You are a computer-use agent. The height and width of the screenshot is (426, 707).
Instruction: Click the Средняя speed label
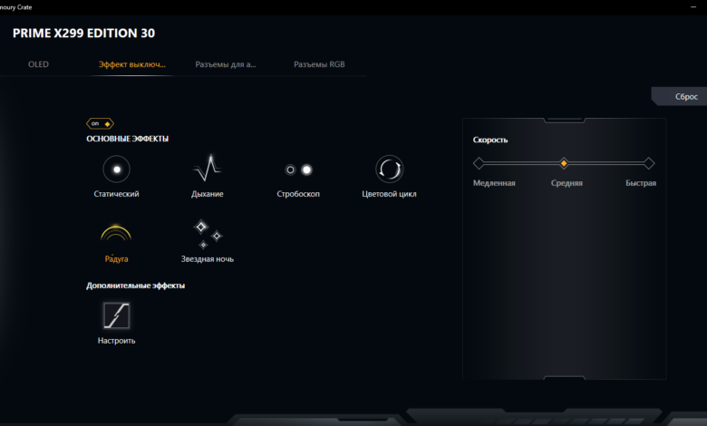point(567,183)
